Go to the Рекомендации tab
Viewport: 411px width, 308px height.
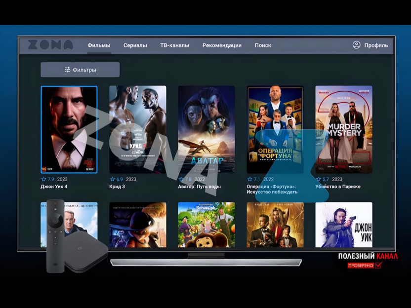(222, 45)
